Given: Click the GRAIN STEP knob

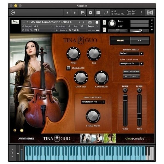Looking at the screenshot, I should pyautogui.click(x=81, y=78).
